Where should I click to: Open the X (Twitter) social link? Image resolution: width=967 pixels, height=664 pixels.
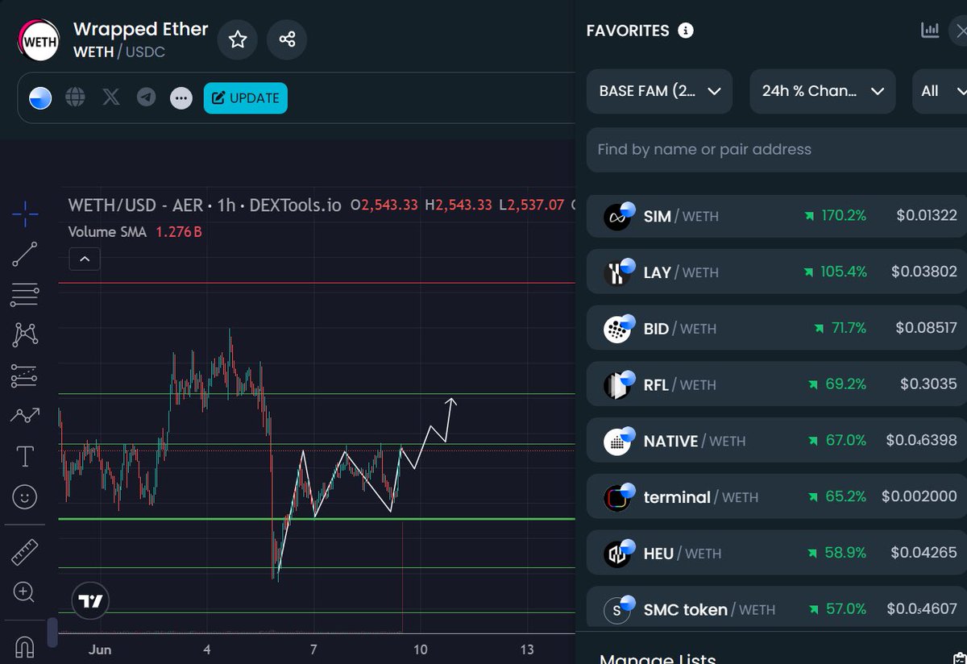[111, 98]
